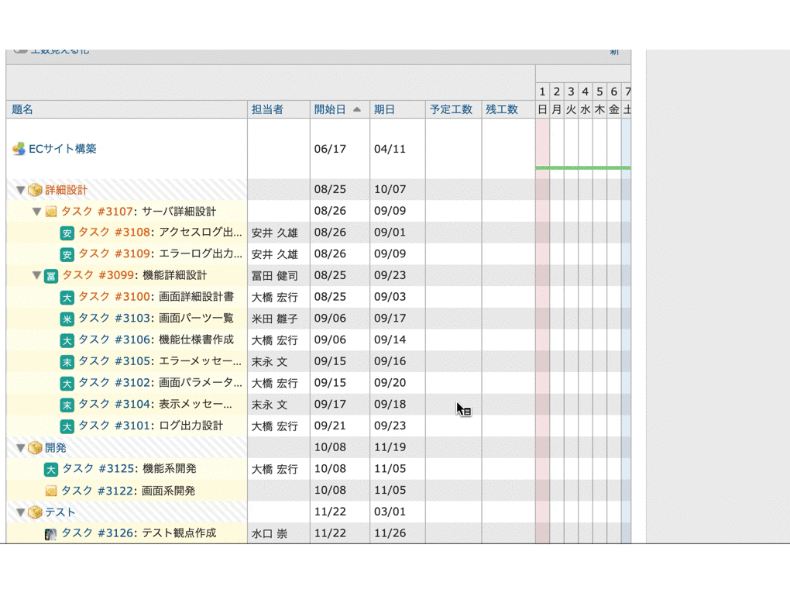Sort by 予定工数 column header
Image resolution: width=790 pixels, height=593 pixels.
click(451, 109)
